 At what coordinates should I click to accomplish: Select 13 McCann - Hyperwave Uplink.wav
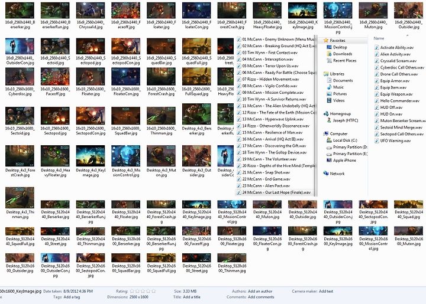[x=270, y=119]
